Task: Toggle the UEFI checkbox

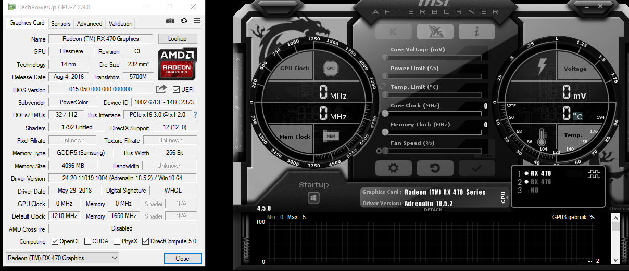Action: [176, 90]
